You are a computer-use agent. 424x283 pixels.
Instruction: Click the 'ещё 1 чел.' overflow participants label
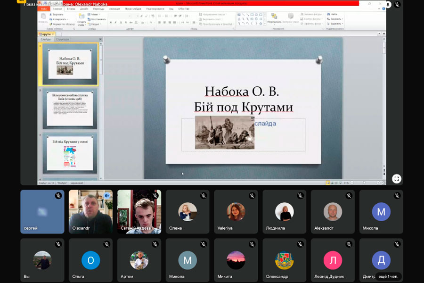tap(389, 276)
